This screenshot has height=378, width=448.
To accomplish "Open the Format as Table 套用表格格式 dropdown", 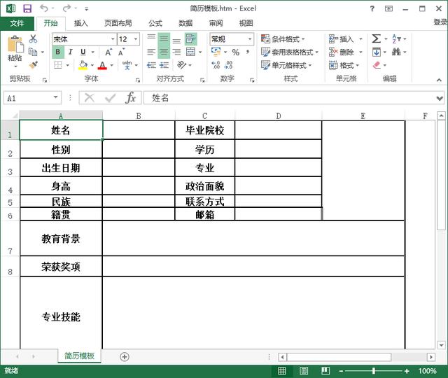I will coord(289,52).
